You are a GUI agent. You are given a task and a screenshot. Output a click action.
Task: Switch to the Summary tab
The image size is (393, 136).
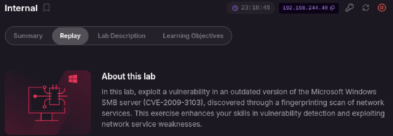click(28, 36)
